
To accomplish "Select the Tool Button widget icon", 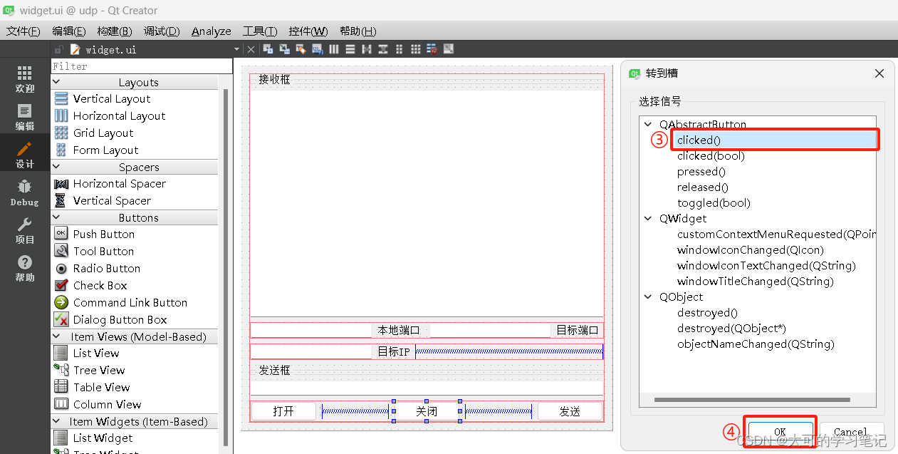I will point(61,251).
